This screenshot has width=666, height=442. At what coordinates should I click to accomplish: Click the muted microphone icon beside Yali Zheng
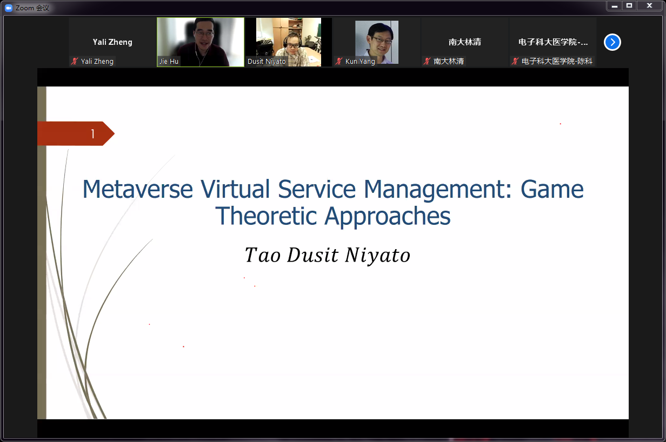click(75, 62)
